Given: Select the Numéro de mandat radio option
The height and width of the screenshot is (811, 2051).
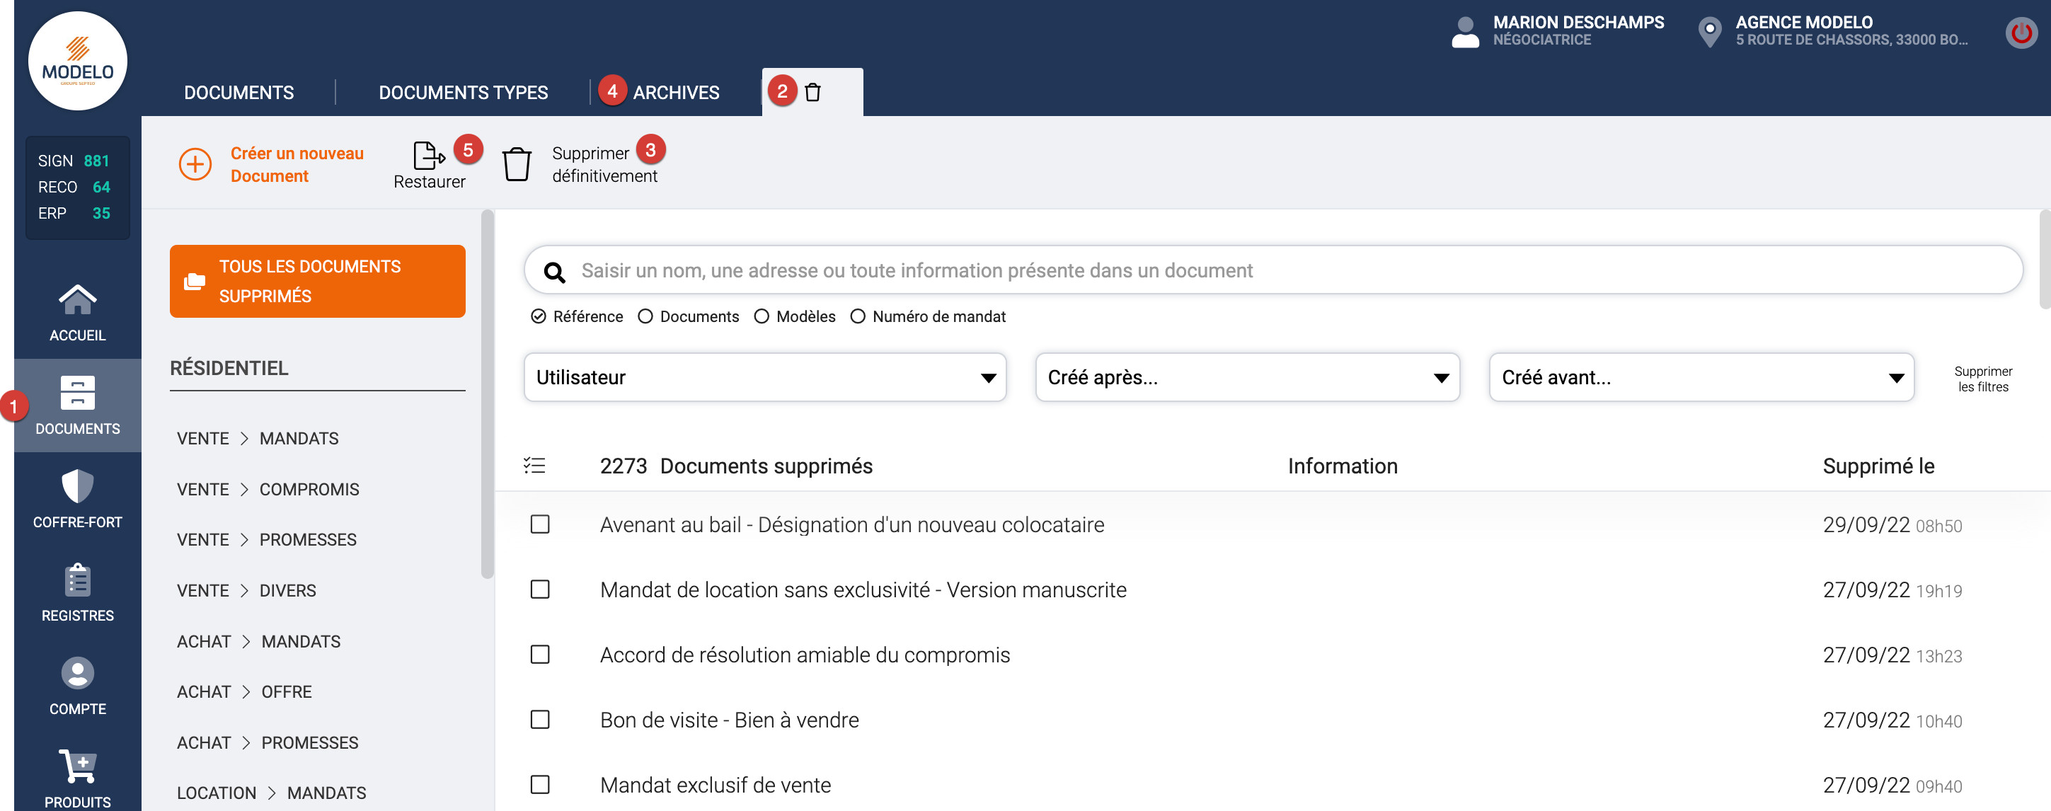Looking at the screenshot, I should pos(858,317).
